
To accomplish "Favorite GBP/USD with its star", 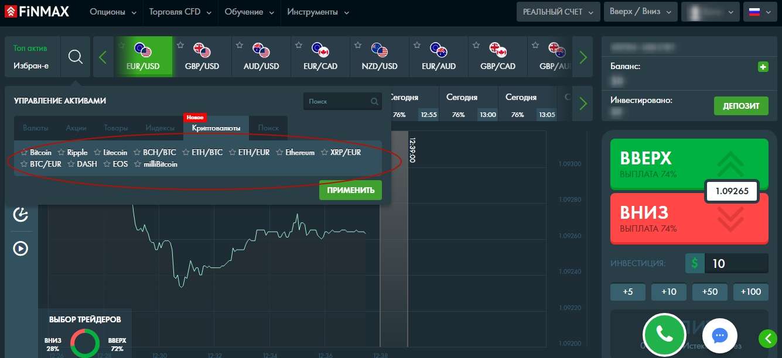I will (180, 44).
